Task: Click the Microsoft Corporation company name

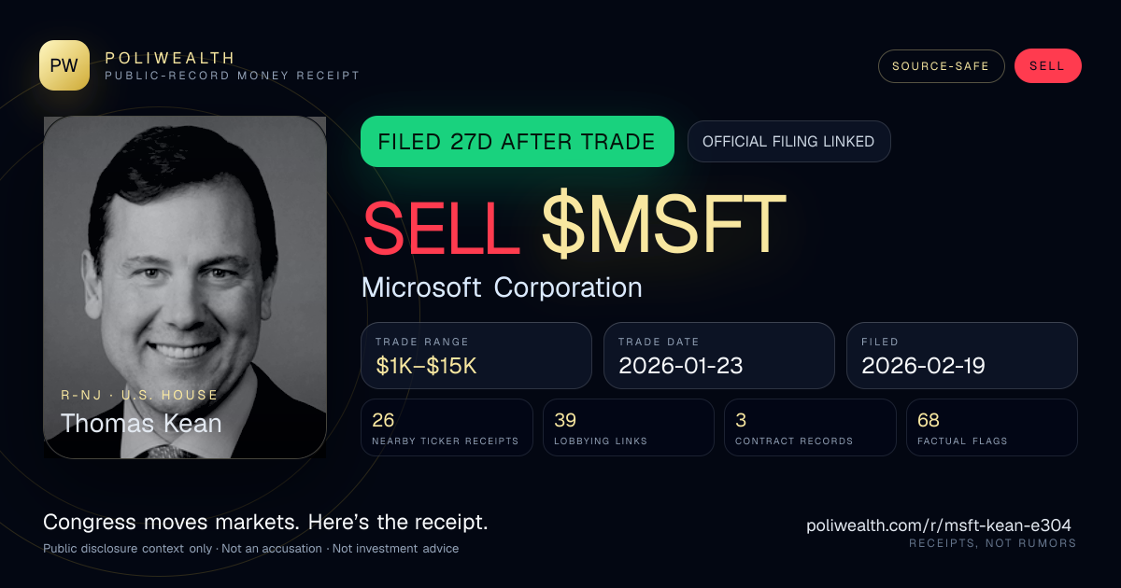Action: tap(502, 287)
